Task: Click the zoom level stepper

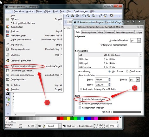Action: [x=118, y=126]
